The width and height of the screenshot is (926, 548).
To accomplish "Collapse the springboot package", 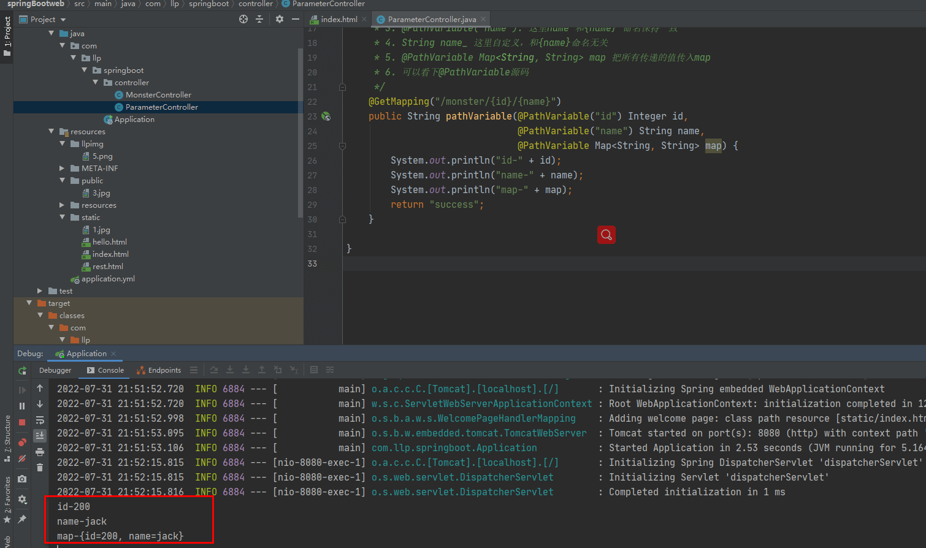I will pyautogui.click(x=85, y=70).
